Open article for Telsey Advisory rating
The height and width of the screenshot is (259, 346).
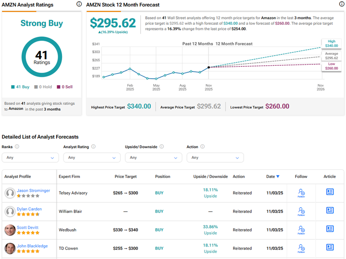[330, 192]
